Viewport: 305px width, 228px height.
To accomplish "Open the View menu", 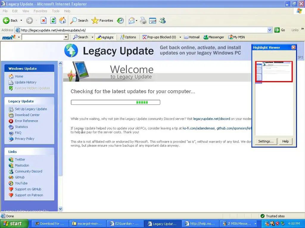I will 26,11.
